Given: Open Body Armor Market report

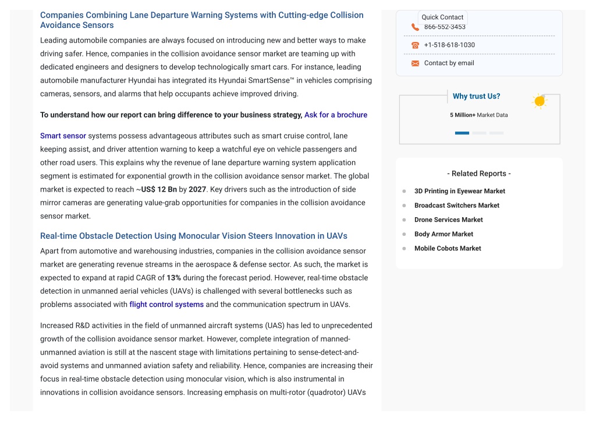Looking at the screenshot, I should tap(444, 234).
